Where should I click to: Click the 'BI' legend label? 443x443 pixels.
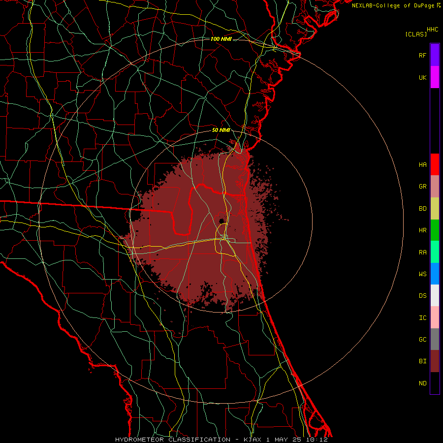point(422,361)
